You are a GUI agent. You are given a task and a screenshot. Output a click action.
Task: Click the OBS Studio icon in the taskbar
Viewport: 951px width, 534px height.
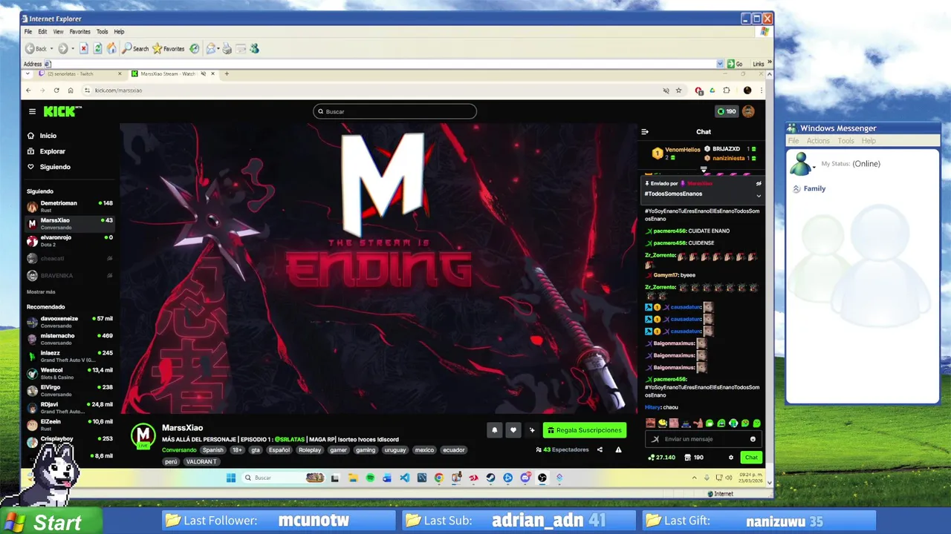pos(542,478)
